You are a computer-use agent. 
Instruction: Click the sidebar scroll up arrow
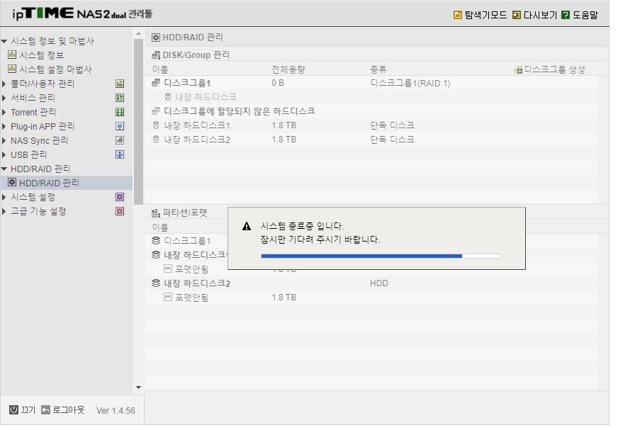pos(138,34)
